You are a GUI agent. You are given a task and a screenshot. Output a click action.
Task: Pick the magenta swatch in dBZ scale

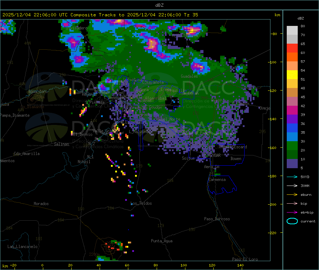tap(292, 110)
